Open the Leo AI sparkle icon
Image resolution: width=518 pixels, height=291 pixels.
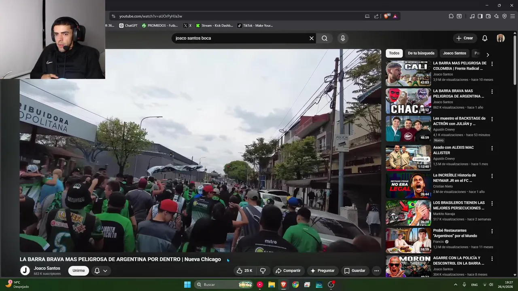496,16
